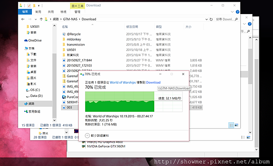Switch to large icons view button
Viewport: 273px width, 166px height.
pyautogui.click(x=237, y=125)
